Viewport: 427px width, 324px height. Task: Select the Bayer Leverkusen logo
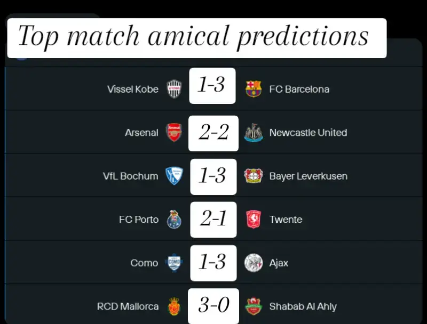pos(253,176)
